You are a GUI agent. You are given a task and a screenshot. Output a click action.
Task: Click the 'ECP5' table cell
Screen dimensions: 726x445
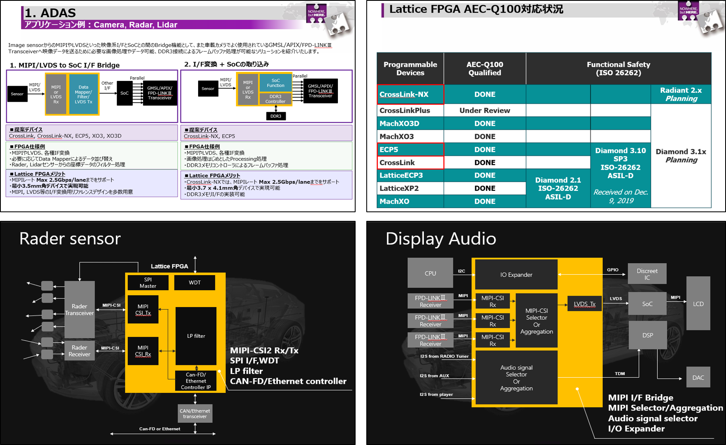(x=410, y=149)
